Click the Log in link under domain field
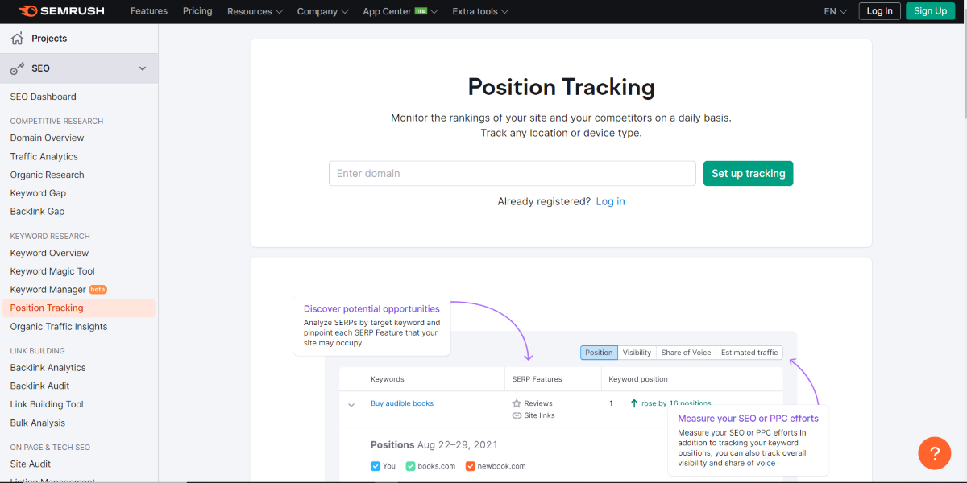 coord(610,201)
